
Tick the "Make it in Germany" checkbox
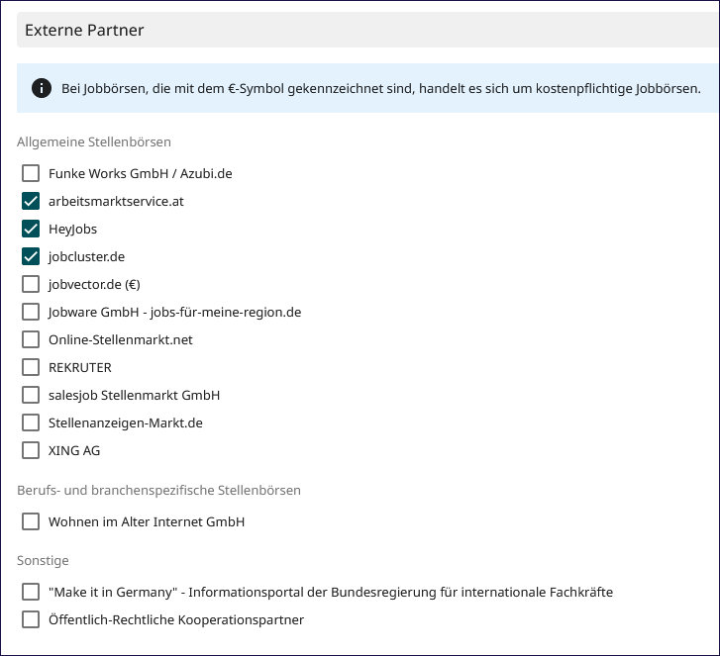click(31, 592)
